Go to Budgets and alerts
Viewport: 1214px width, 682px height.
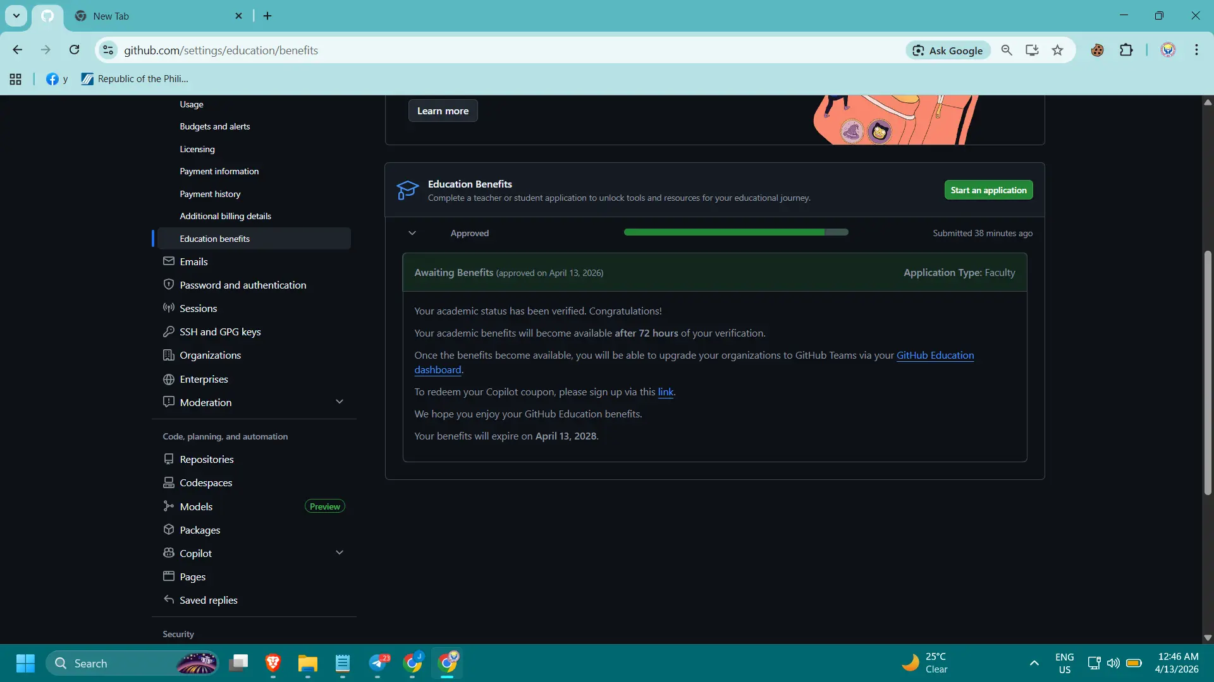click(215, 126)
